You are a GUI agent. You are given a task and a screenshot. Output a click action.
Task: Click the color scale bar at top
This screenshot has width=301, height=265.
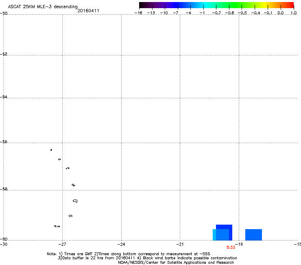[x=216, y=5]
